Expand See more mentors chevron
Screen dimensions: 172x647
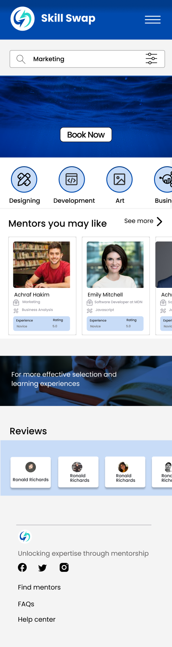pos(159,221)
